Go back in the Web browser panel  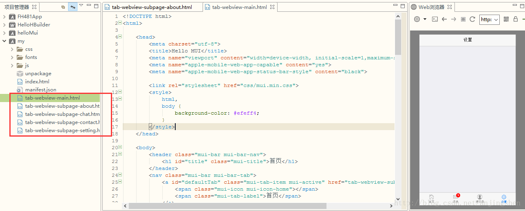tap(444, 19)
